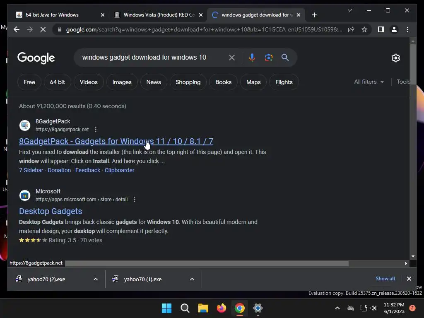Open the Chrome profile avatar icon

[394, 29]
